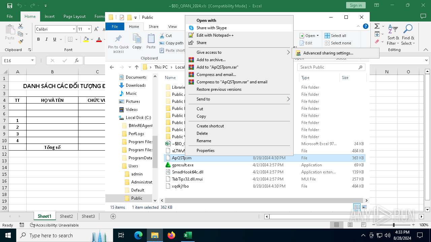Click Excel Format Painter icon
Screen dimensions: 431x242
pyautogui.click(x=21, y=41)
